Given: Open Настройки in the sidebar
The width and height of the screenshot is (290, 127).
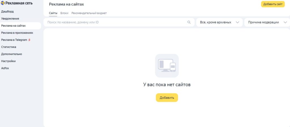Looking at the screenshot, I should 8,61.
